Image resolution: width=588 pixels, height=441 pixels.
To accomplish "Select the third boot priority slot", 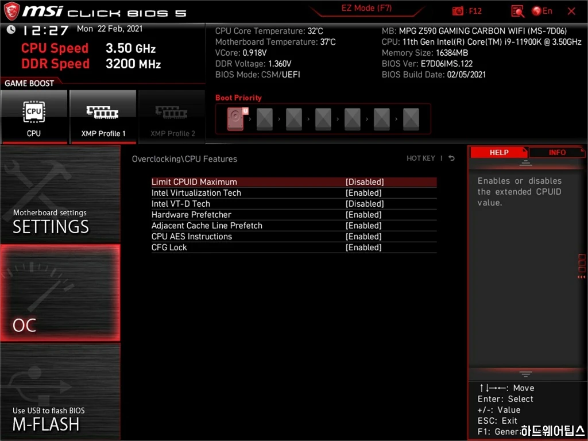I will click(294, 119).
